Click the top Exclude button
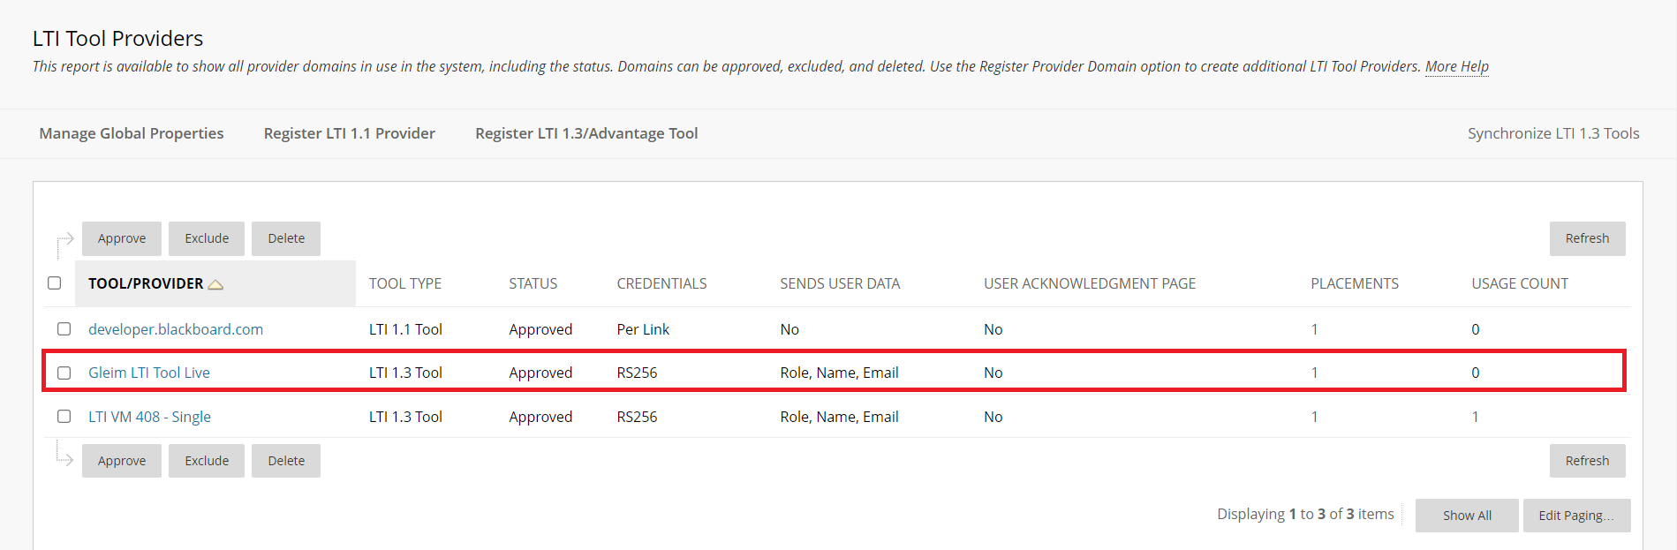The height and width of the screenshot is (550, 1677). pyautogui.click(x=207, y=238)
